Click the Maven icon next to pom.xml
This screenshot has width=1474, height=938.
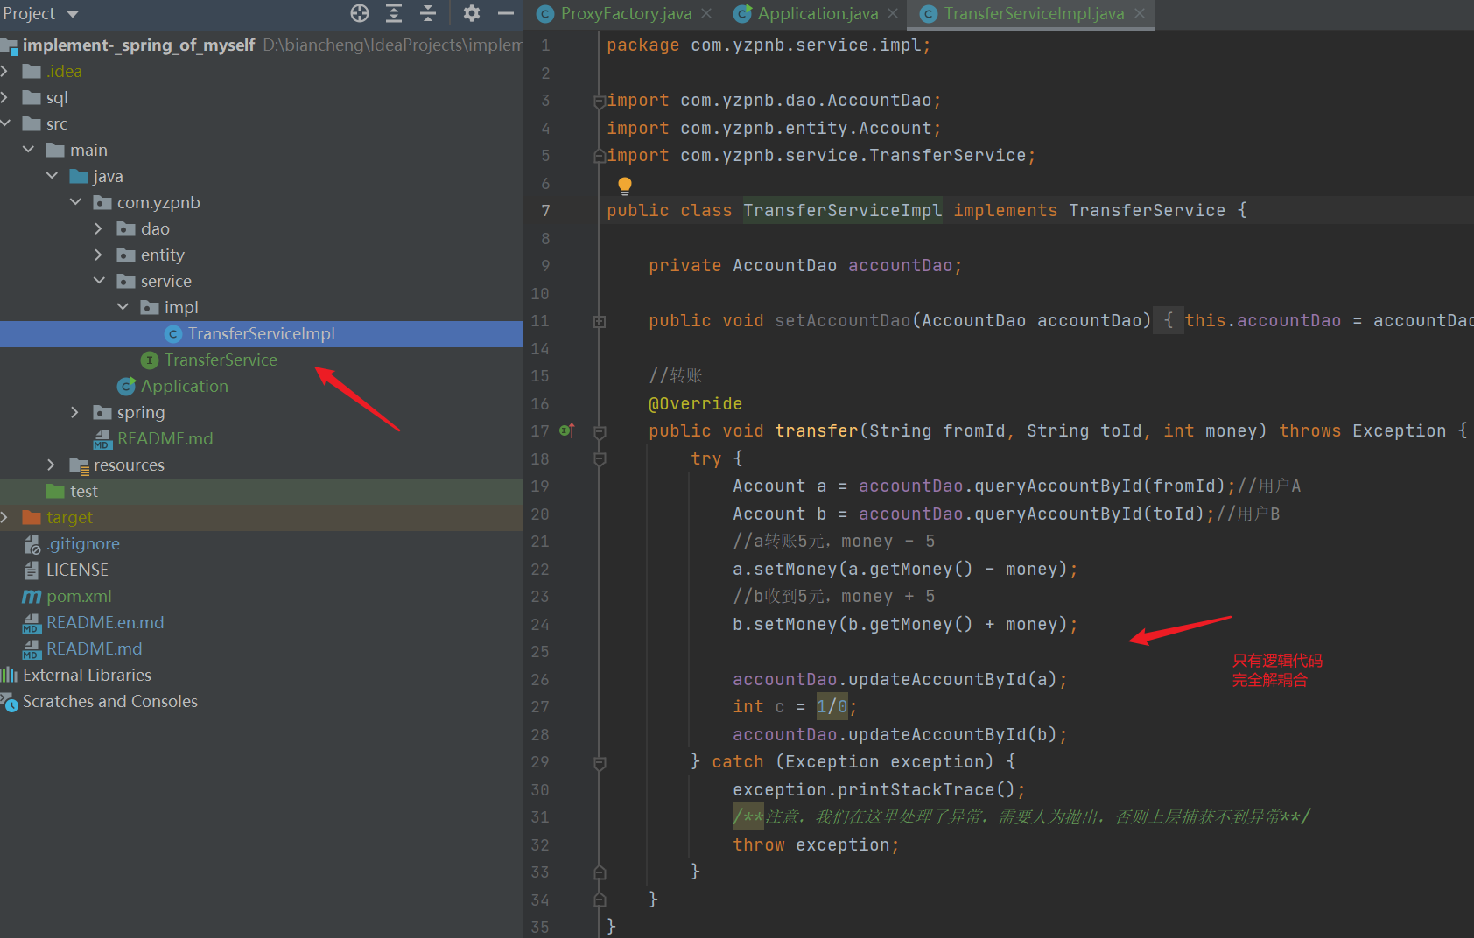click(x=32, y=596)
